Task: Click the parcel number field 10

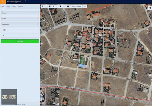Action: pyautogui.click(x=20, y=36)
